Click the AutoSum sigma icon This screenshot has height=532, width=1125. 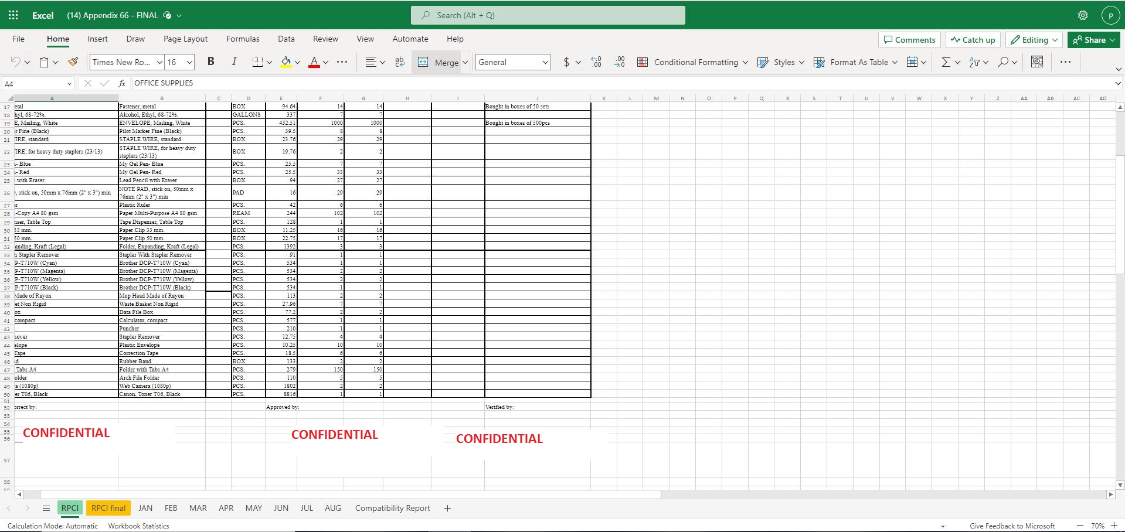(x=946, y=62)
